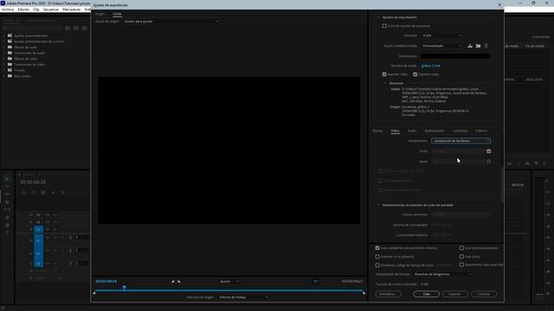
Task: Enable Usar previsualizaciones checkbox
Action: (461, 248)
